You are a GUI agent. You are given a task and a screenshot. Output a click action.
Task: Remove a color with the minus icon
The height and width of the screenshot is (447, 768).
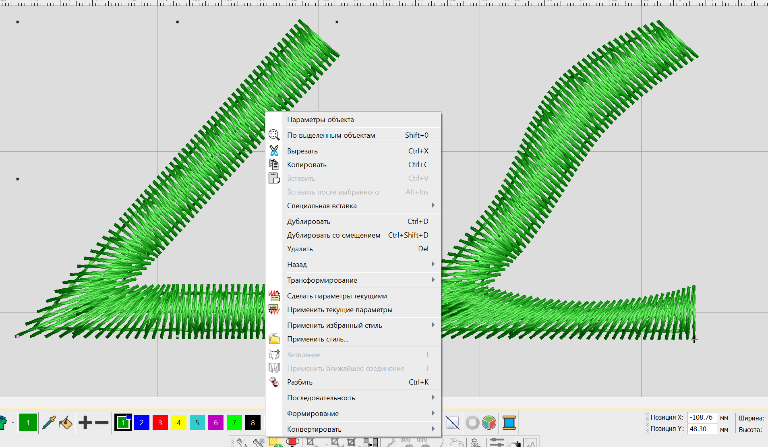(x=101, y=422)
